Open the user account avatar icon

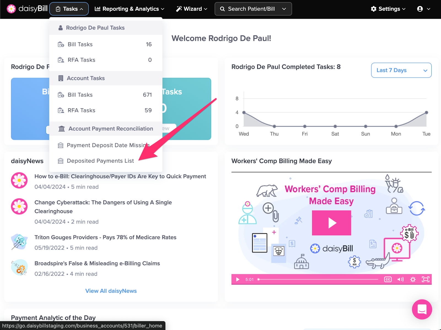pyautogui.click(x=420, y=9)
